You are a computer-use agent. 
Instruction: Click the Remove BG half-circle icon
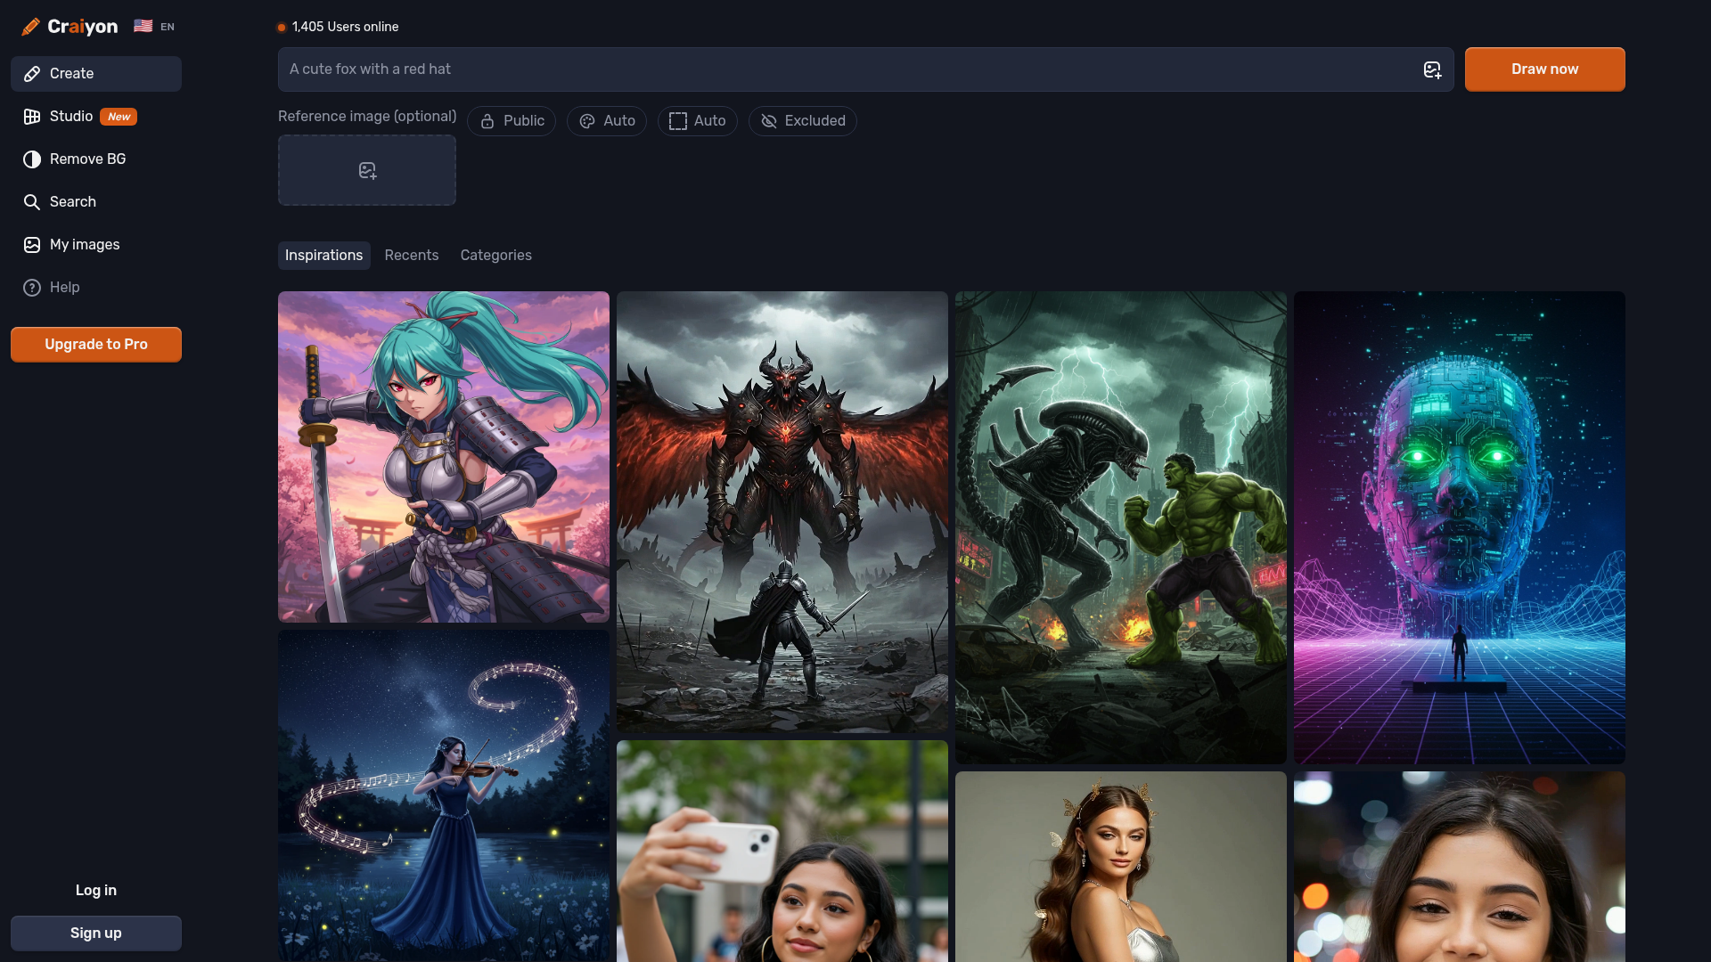click(x=32, y=159)
